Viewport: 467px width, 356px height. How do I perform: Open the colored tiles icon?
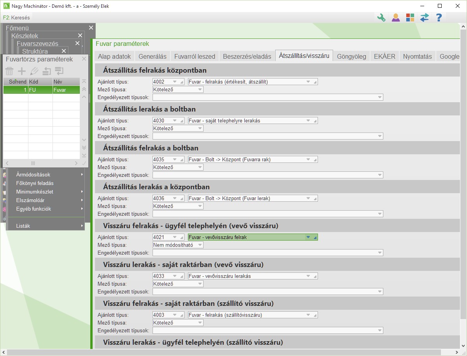pyautogui.click(x=410, y=17)
